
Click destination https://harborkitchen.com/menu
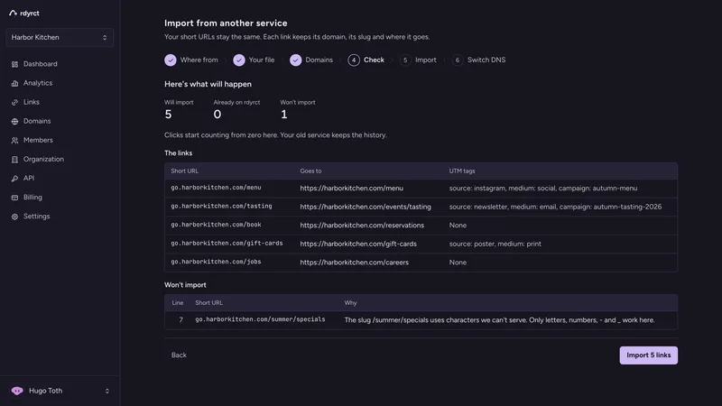[x=352, y=189]
